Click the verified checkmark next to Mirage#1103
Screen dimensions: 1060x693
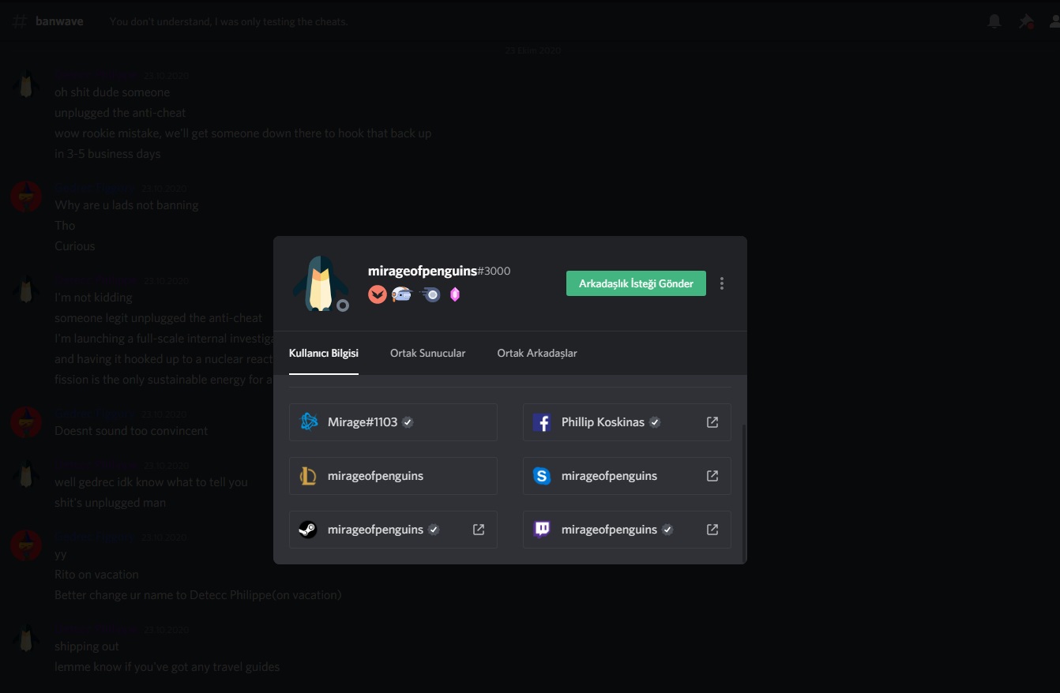pos(408,422)
